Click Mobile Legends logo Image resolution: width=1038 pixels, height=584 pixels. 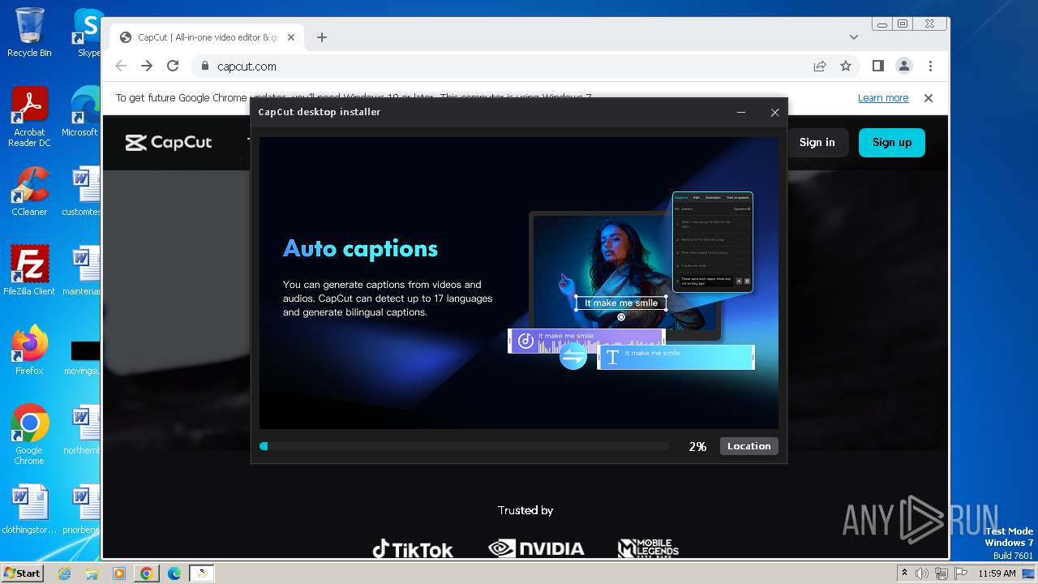(x=648, y=549)
